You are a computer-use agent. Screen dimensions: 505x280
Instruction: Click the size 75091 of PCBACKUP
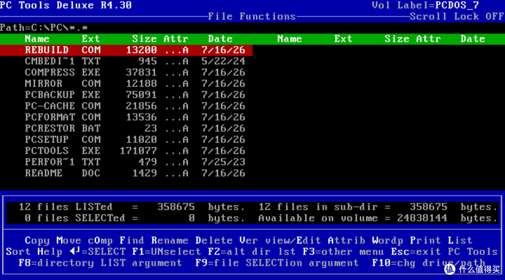(x=141, y=95)
